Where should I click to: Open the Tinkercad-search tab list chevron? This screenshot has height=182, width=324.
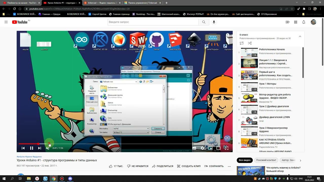pos(297,3)
